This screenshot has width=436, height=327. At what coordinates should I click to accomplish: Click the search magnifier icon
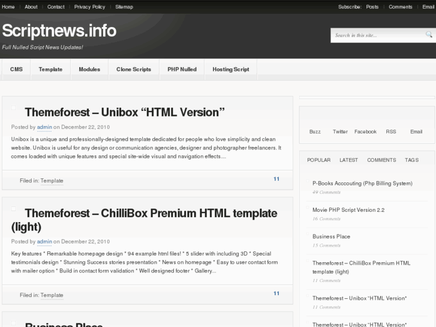point(429,35)
